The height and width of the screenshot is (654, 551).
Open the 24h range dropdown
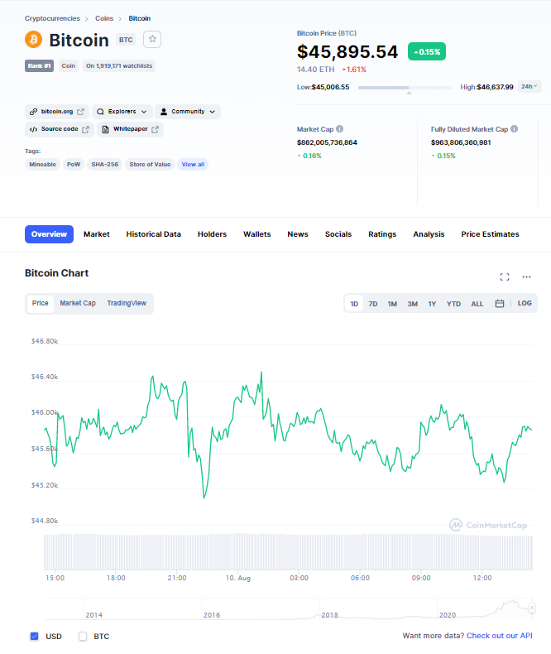click(x=529, y=86)
